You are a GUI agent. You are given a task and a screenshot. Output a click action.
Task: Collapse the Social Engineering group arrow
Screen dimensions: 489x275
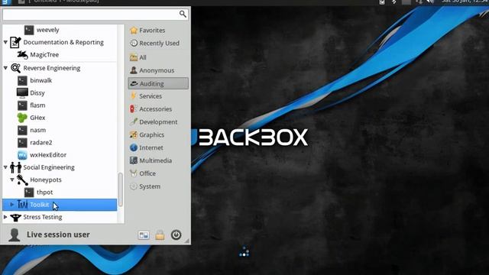(5, 167)
